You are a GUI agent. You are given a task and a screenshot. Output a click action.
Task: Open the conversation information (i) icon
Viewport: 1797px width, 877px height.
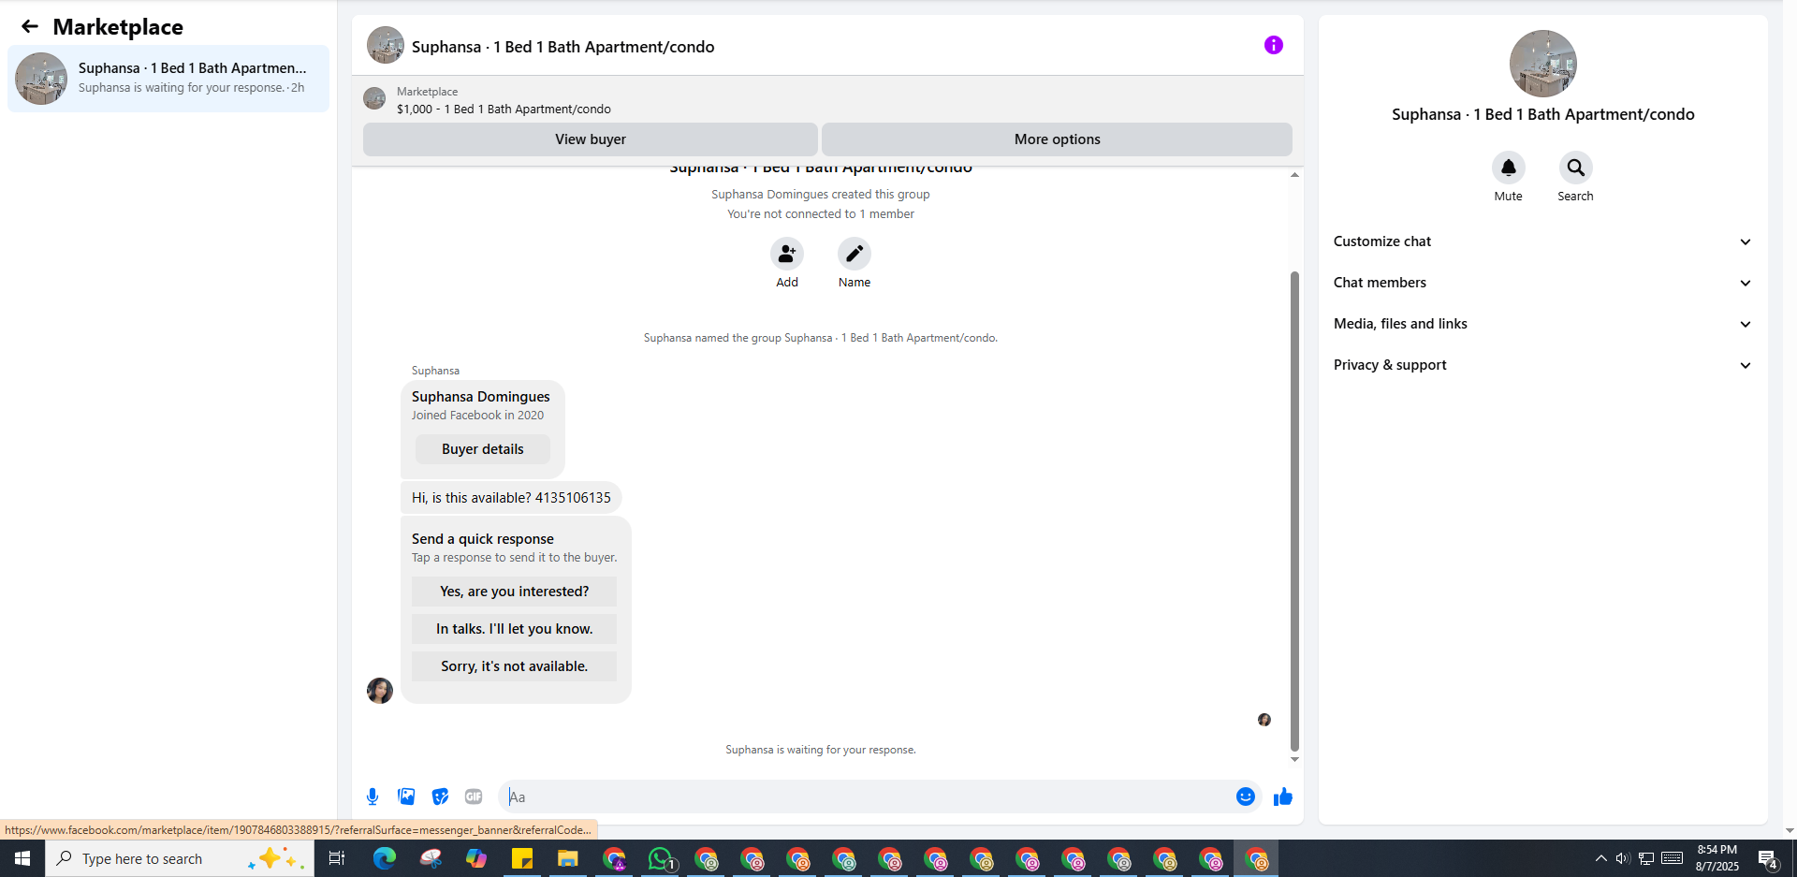pos(1273,45)
